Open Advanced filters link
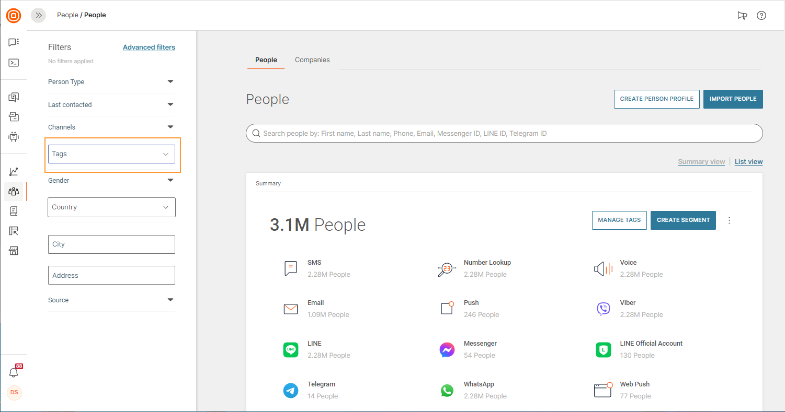 [x=149, y=48]
